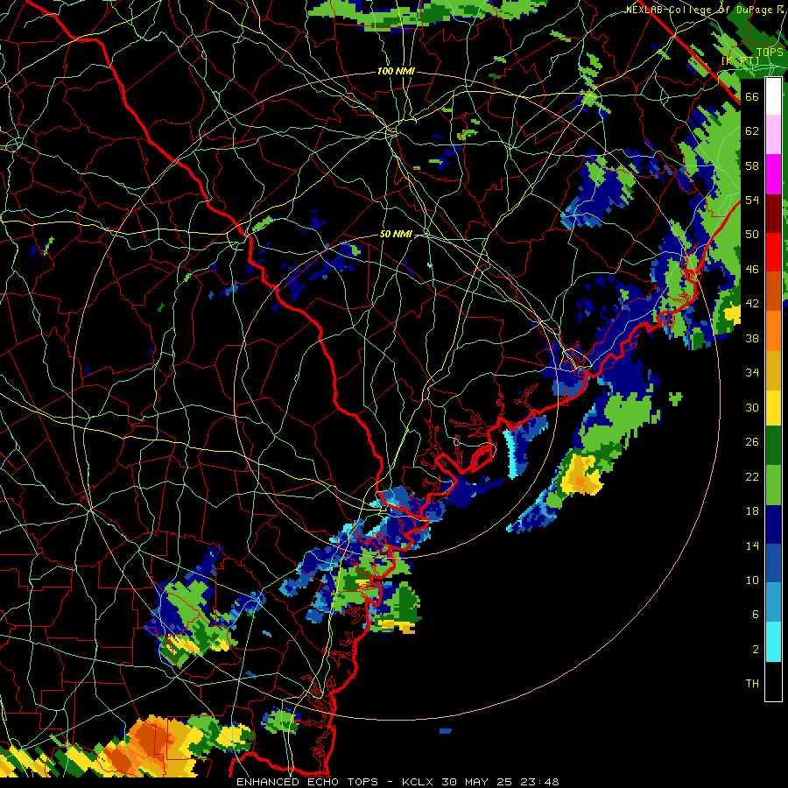Click the 54 legend value
The height and width of the screenshot is (788, 788).
[x=752, y=200]
